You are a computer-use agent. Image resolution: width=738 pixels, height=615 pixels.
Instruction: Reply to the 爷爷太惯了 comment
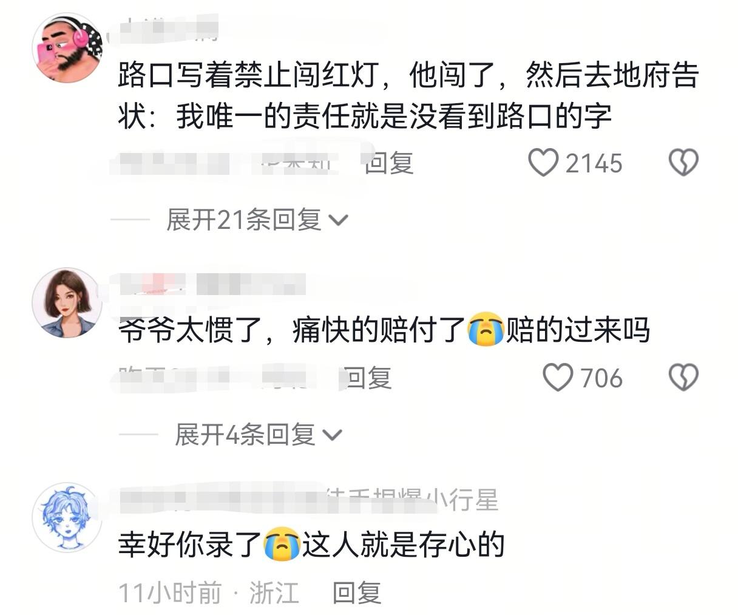pos(367,378)
